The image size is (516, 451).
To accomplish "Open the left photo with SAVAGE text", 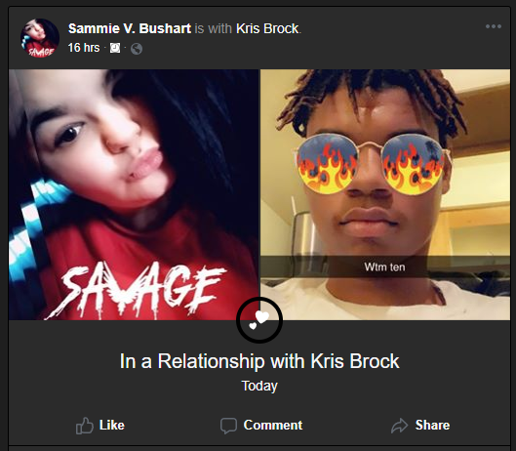I will [x=134, y=194].
